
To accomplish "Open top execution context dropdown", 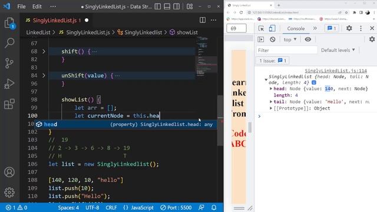I will click(290, 39).
